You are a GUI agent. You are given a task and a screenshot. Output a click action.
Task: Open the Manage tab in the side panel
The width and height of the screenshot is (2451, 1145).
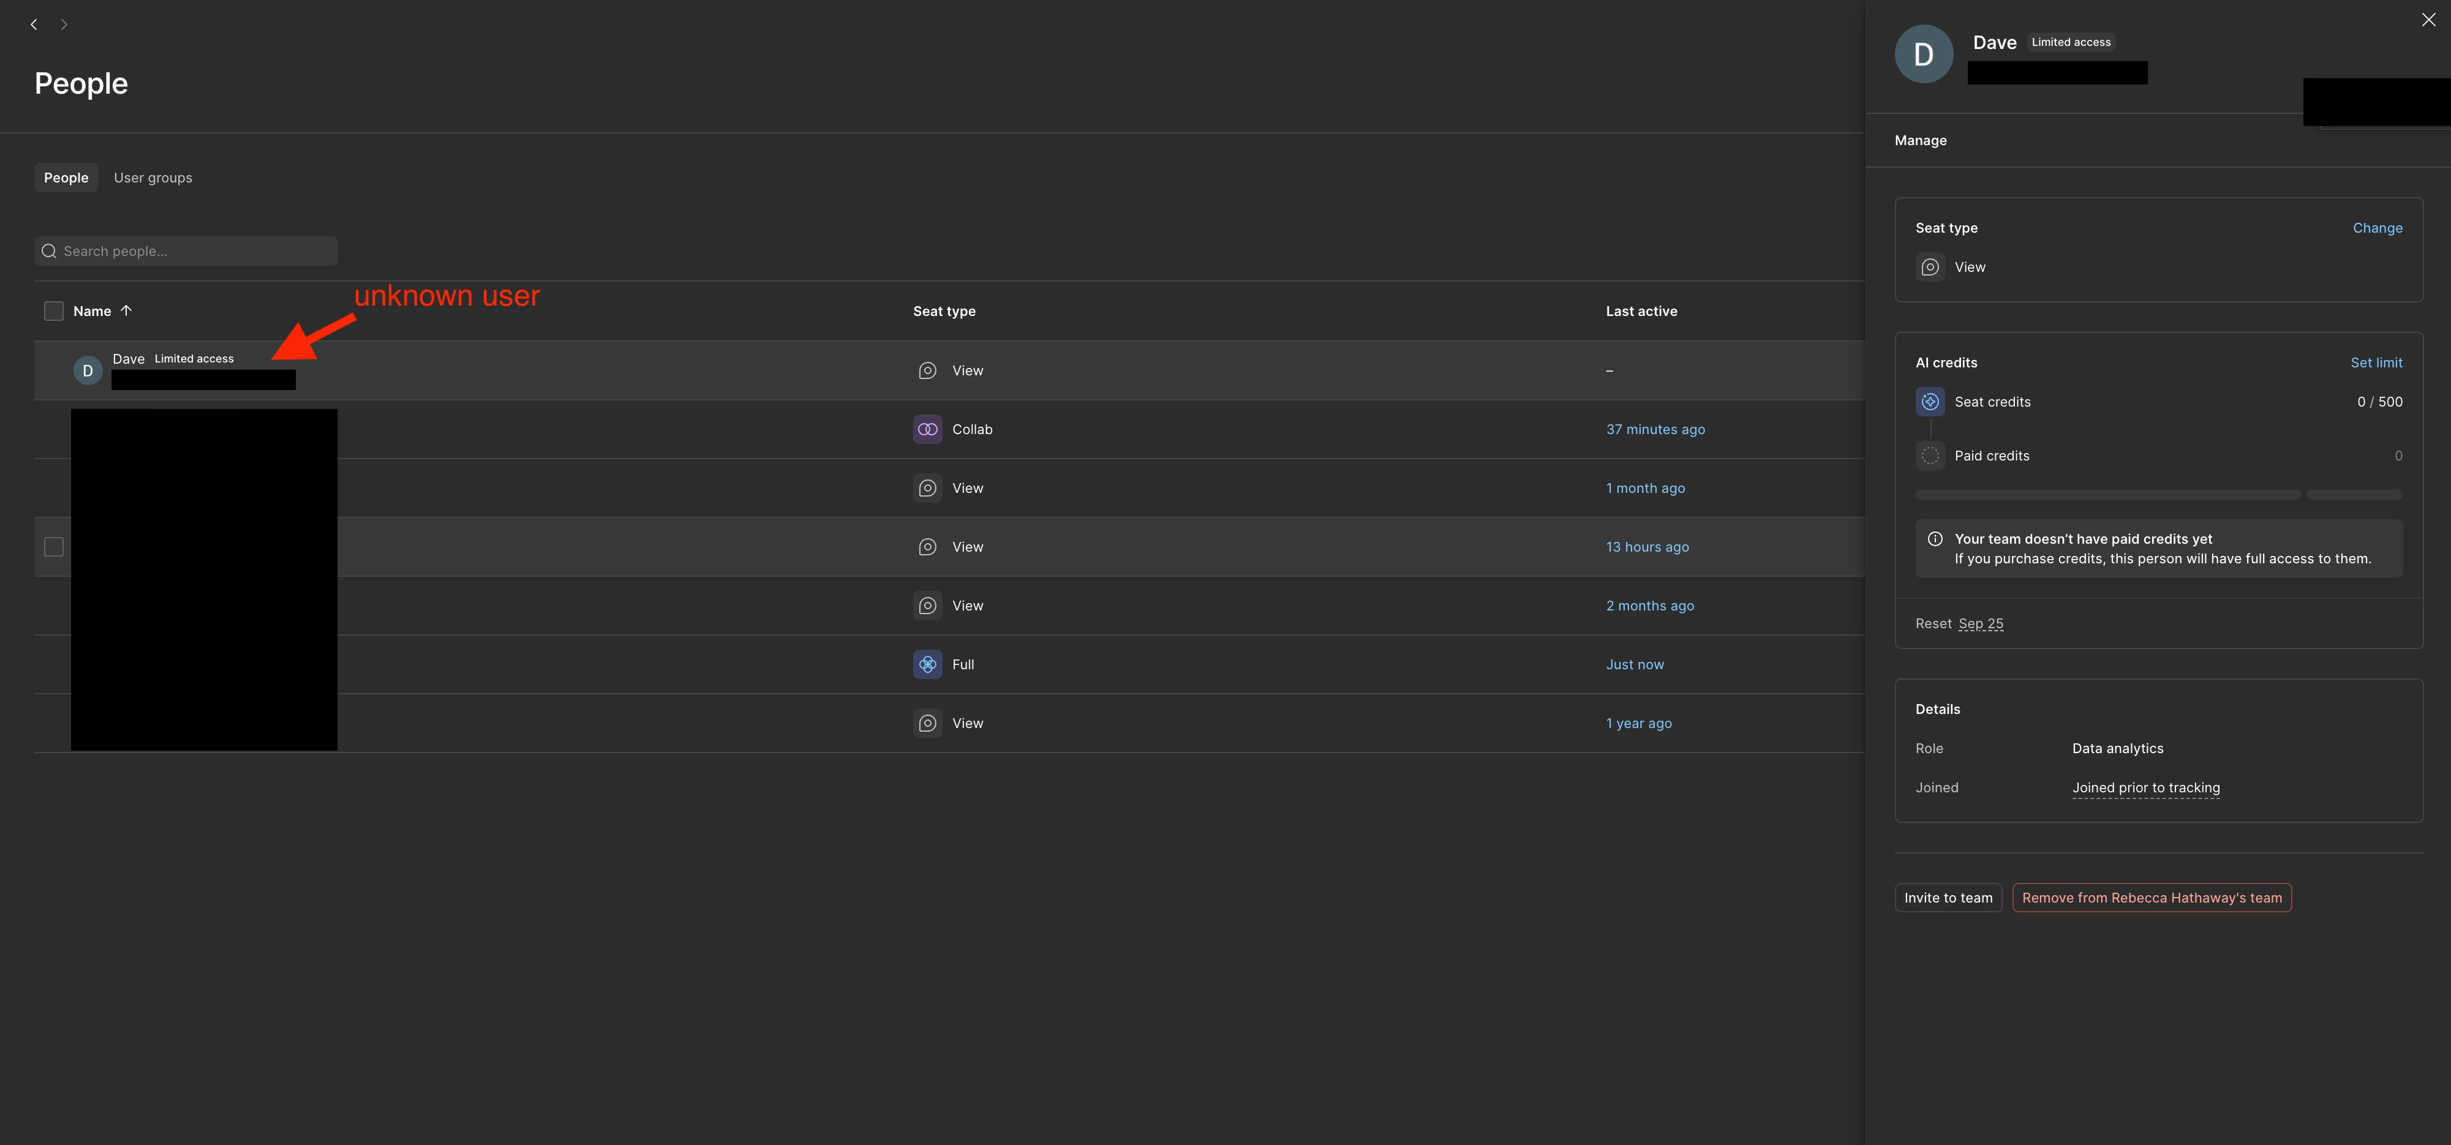pos(1920,141)
